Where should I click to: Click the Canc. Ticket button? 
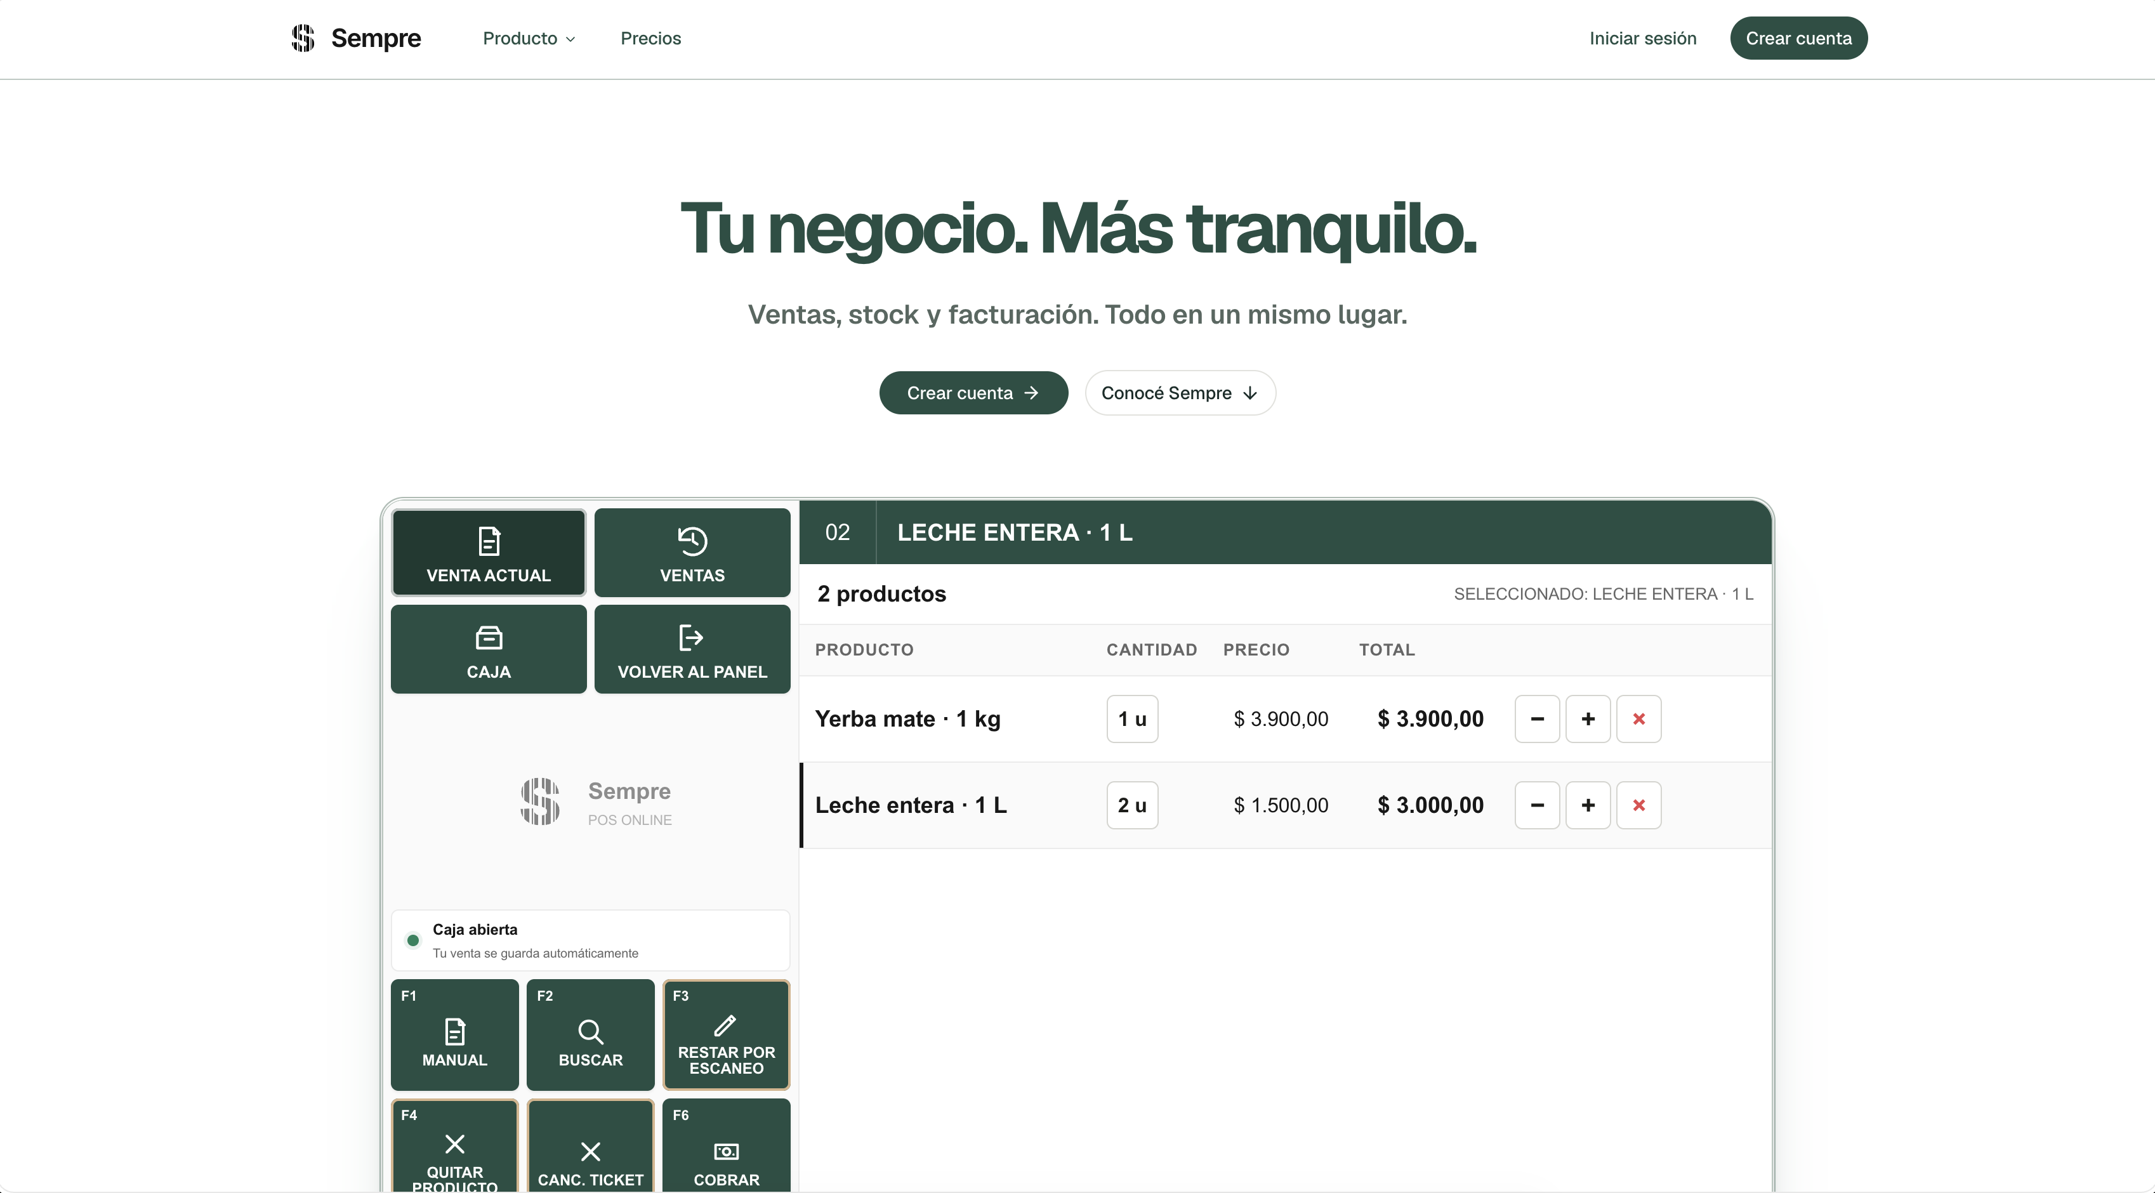(x=591, y=1146)
